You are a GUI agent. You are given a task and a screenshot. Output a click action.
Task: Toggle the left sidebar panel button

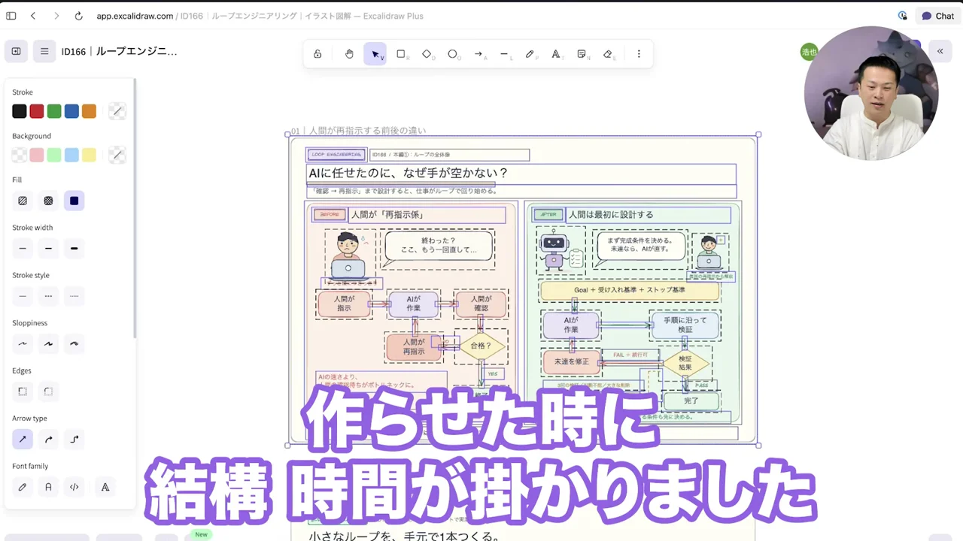(16, 51)
